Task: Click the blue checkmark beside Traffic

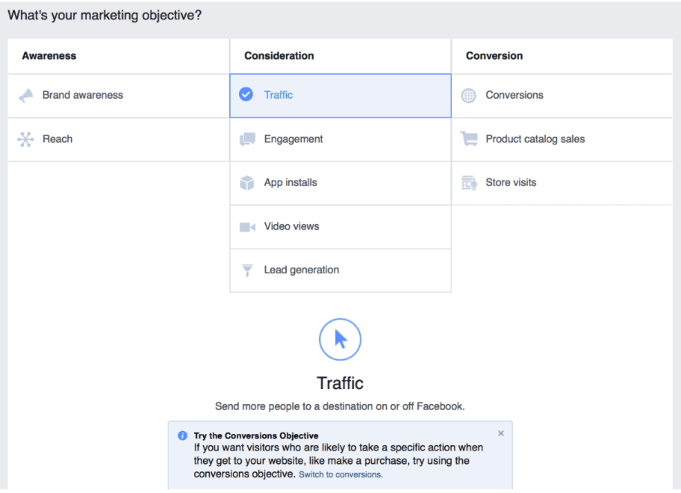Action: [x=246, y=94]
